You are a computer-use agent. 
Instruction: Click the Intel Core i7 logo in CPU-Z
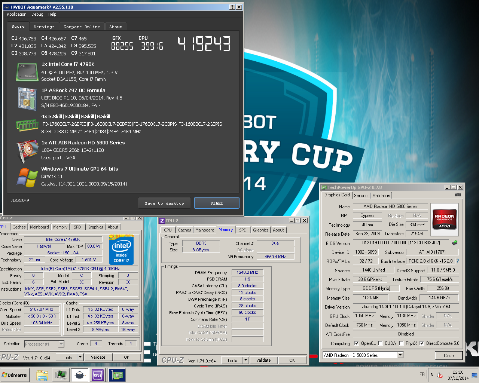121,249
